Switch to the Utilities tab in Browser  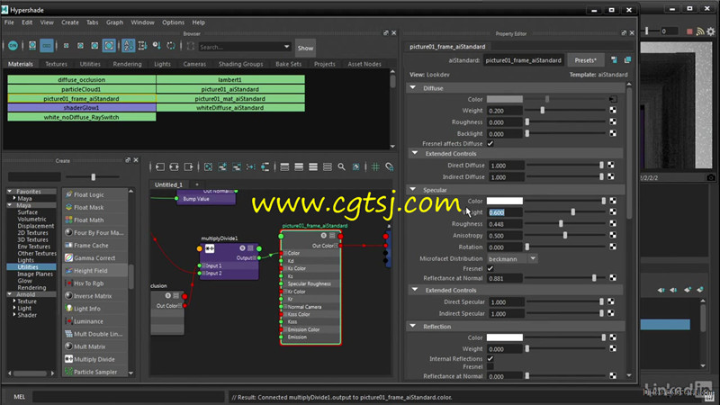pyautogui.click(x=90, y=64)
